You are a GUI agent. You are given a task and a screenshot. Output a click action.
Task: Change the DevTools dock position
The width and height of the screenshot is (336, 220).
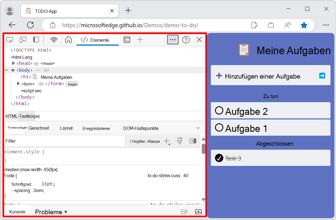pos(36,40)
